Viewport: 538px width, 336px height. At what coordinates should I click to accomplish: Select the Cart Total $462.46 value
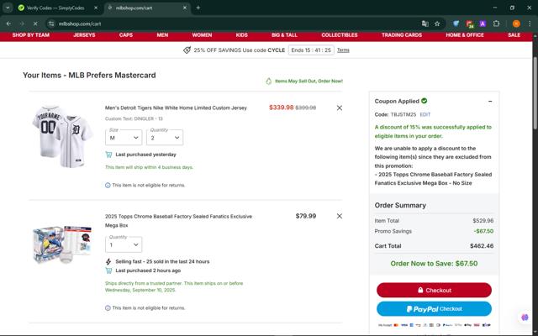(x=482, y=246)
